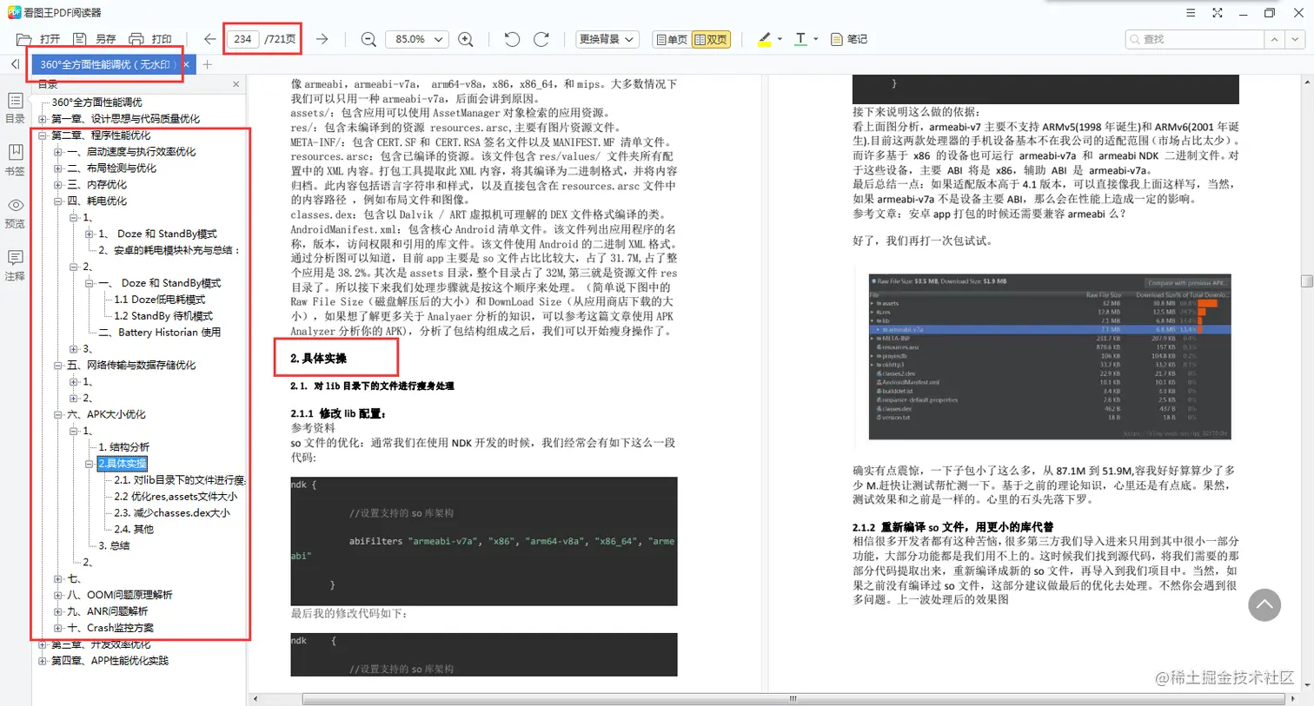Switch to 单页 single page view
Viewport: 1314px width, 706px height.
coord(672,39)
